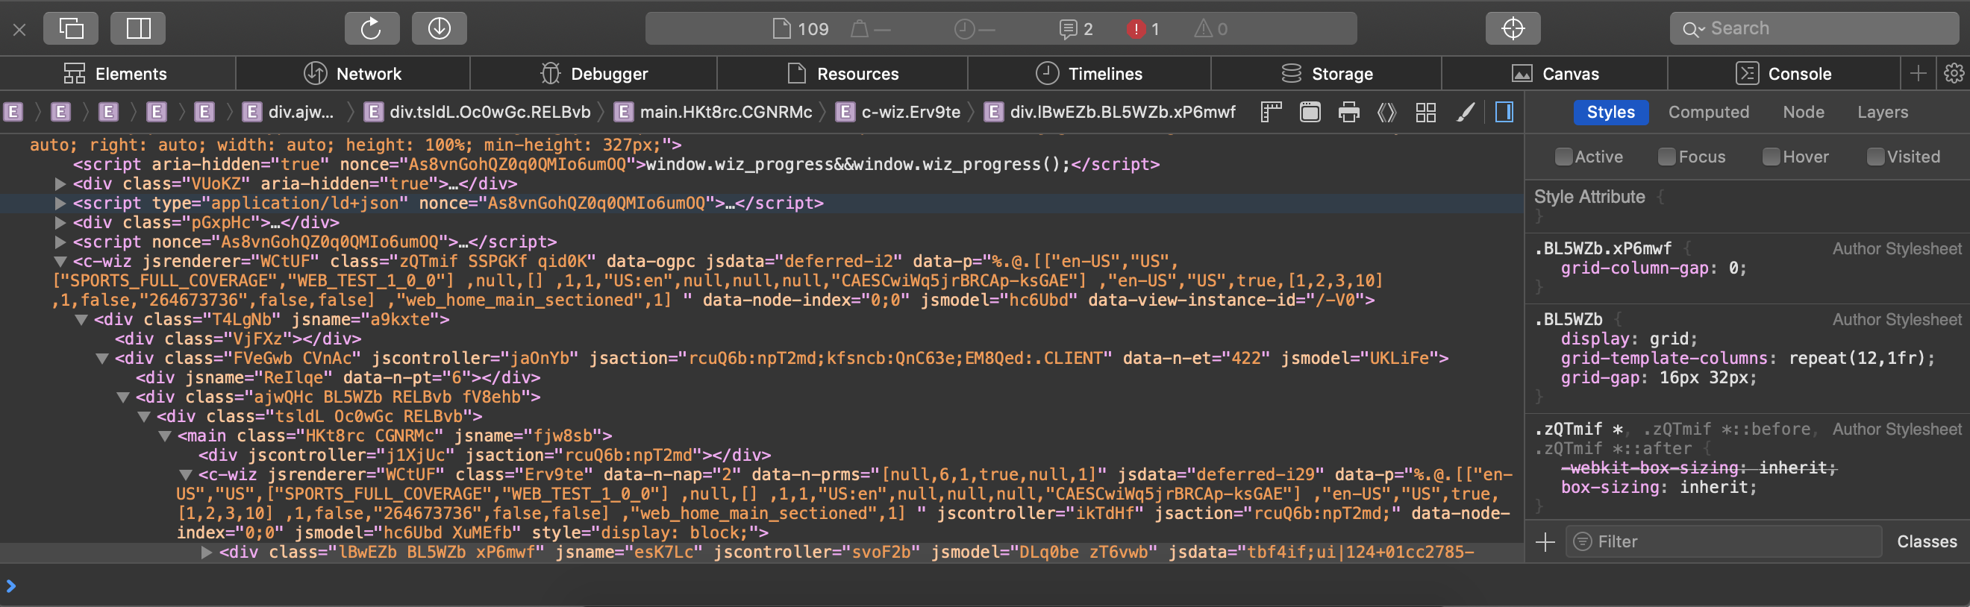Click the console log count speech bubble icon

click(1075, 29)
